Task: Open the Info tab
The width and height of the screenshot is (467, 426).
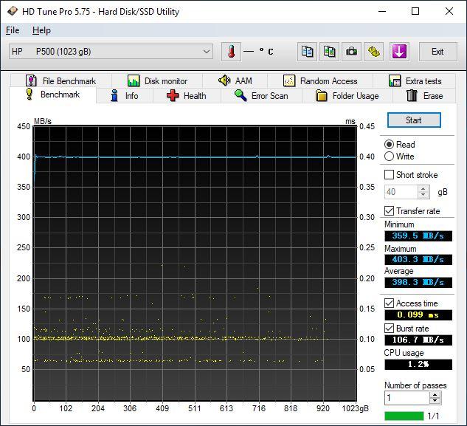Action: [x=125, y=96]
